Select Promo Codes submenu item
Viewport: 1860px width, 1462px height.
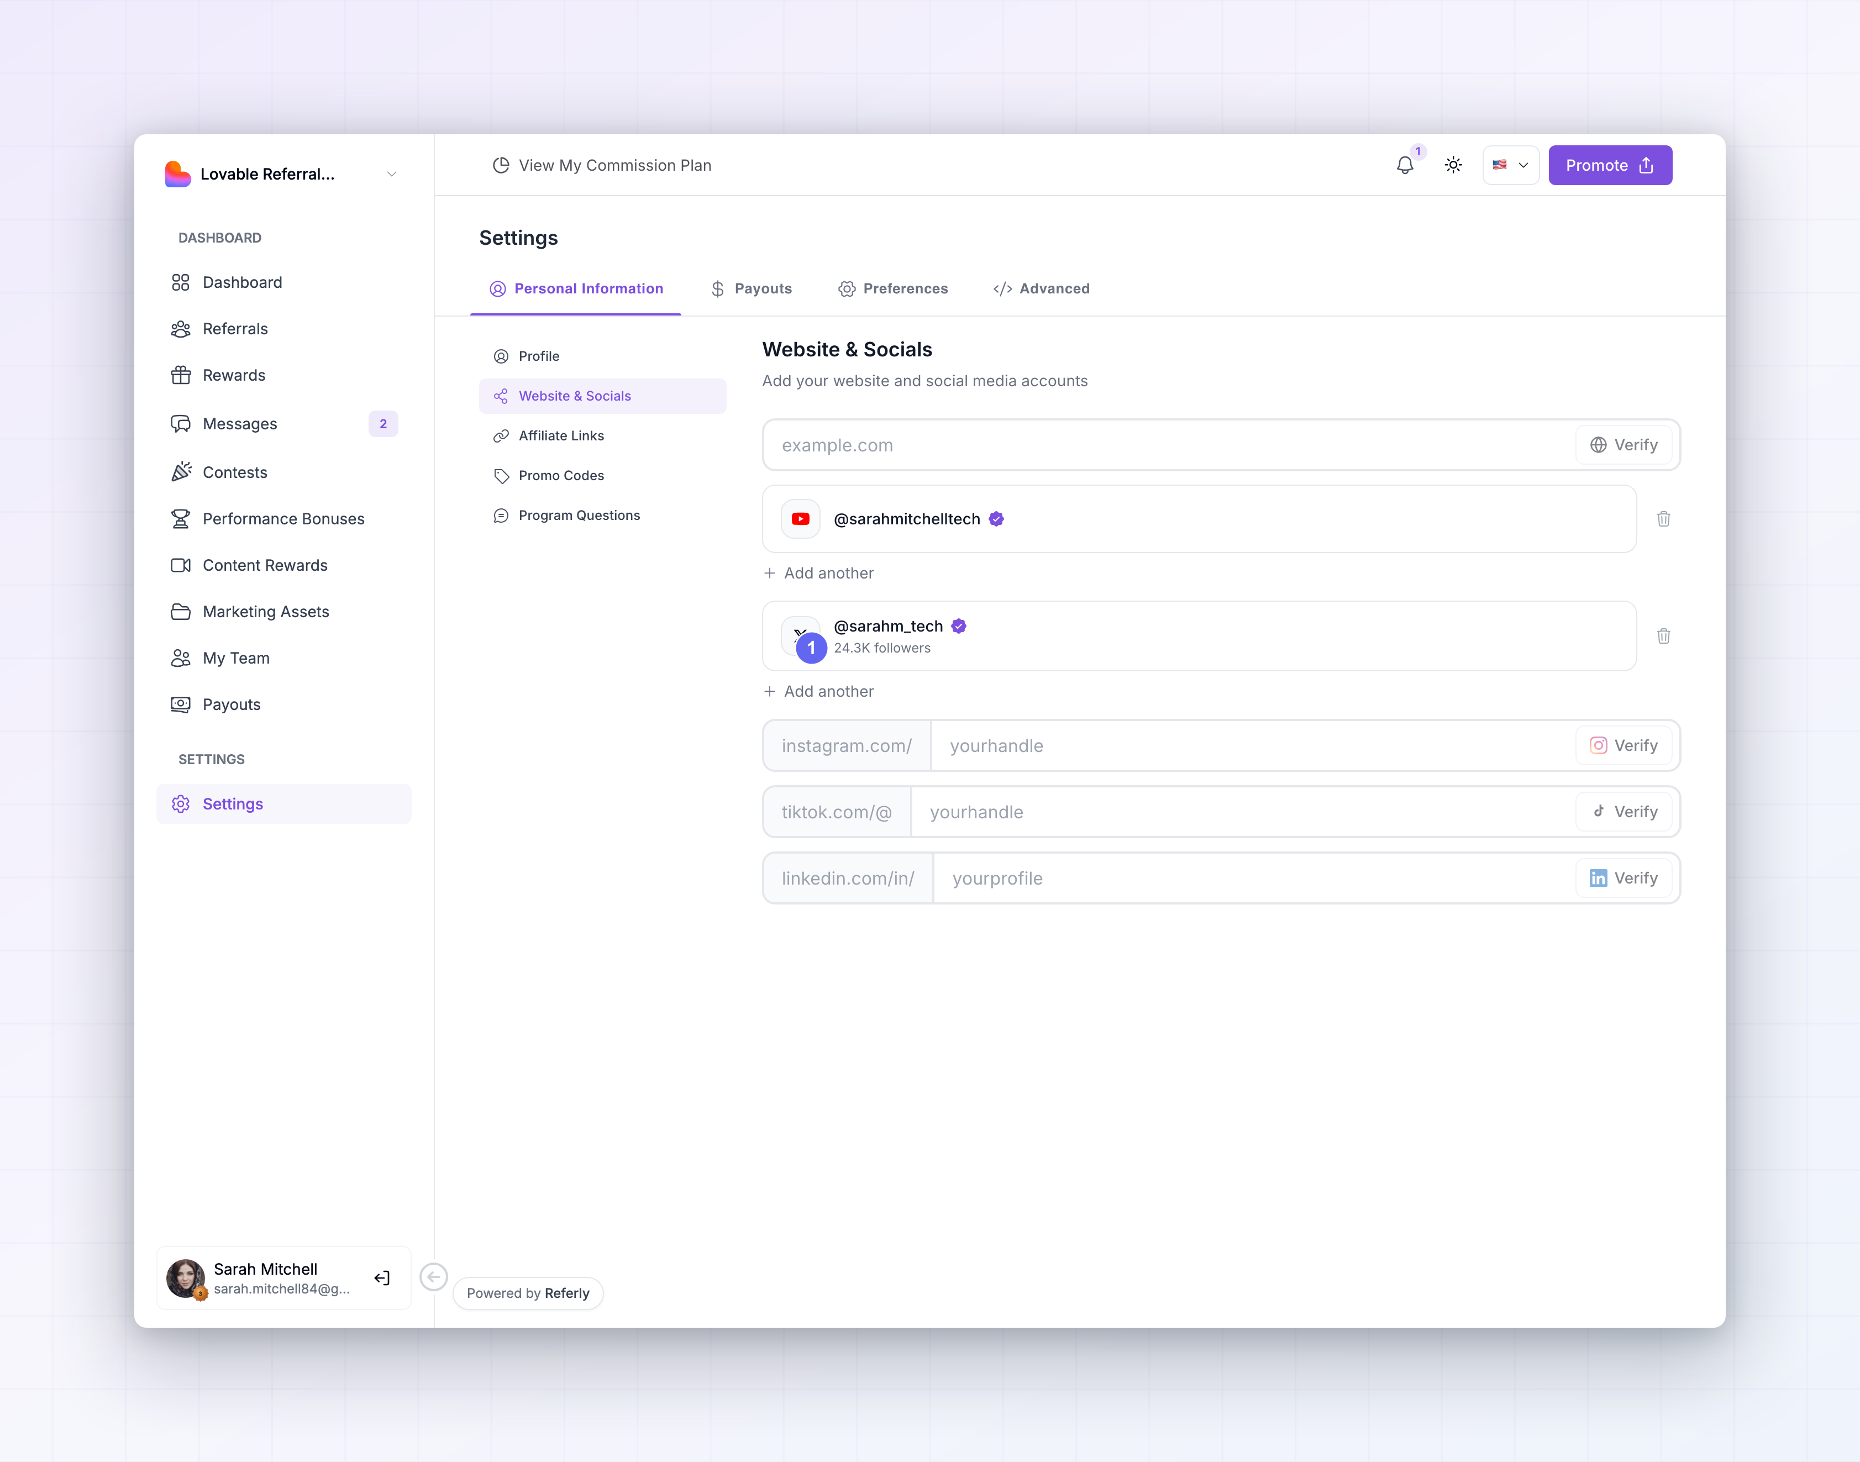click(603, 476)
